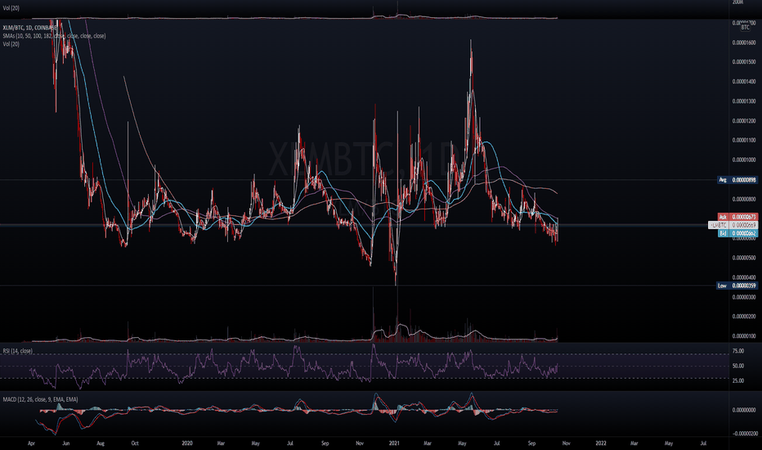Viewport: 762px width, 450px height.
Task: Click the Vol (20) legend under SMAs
Action: (11, 44)
